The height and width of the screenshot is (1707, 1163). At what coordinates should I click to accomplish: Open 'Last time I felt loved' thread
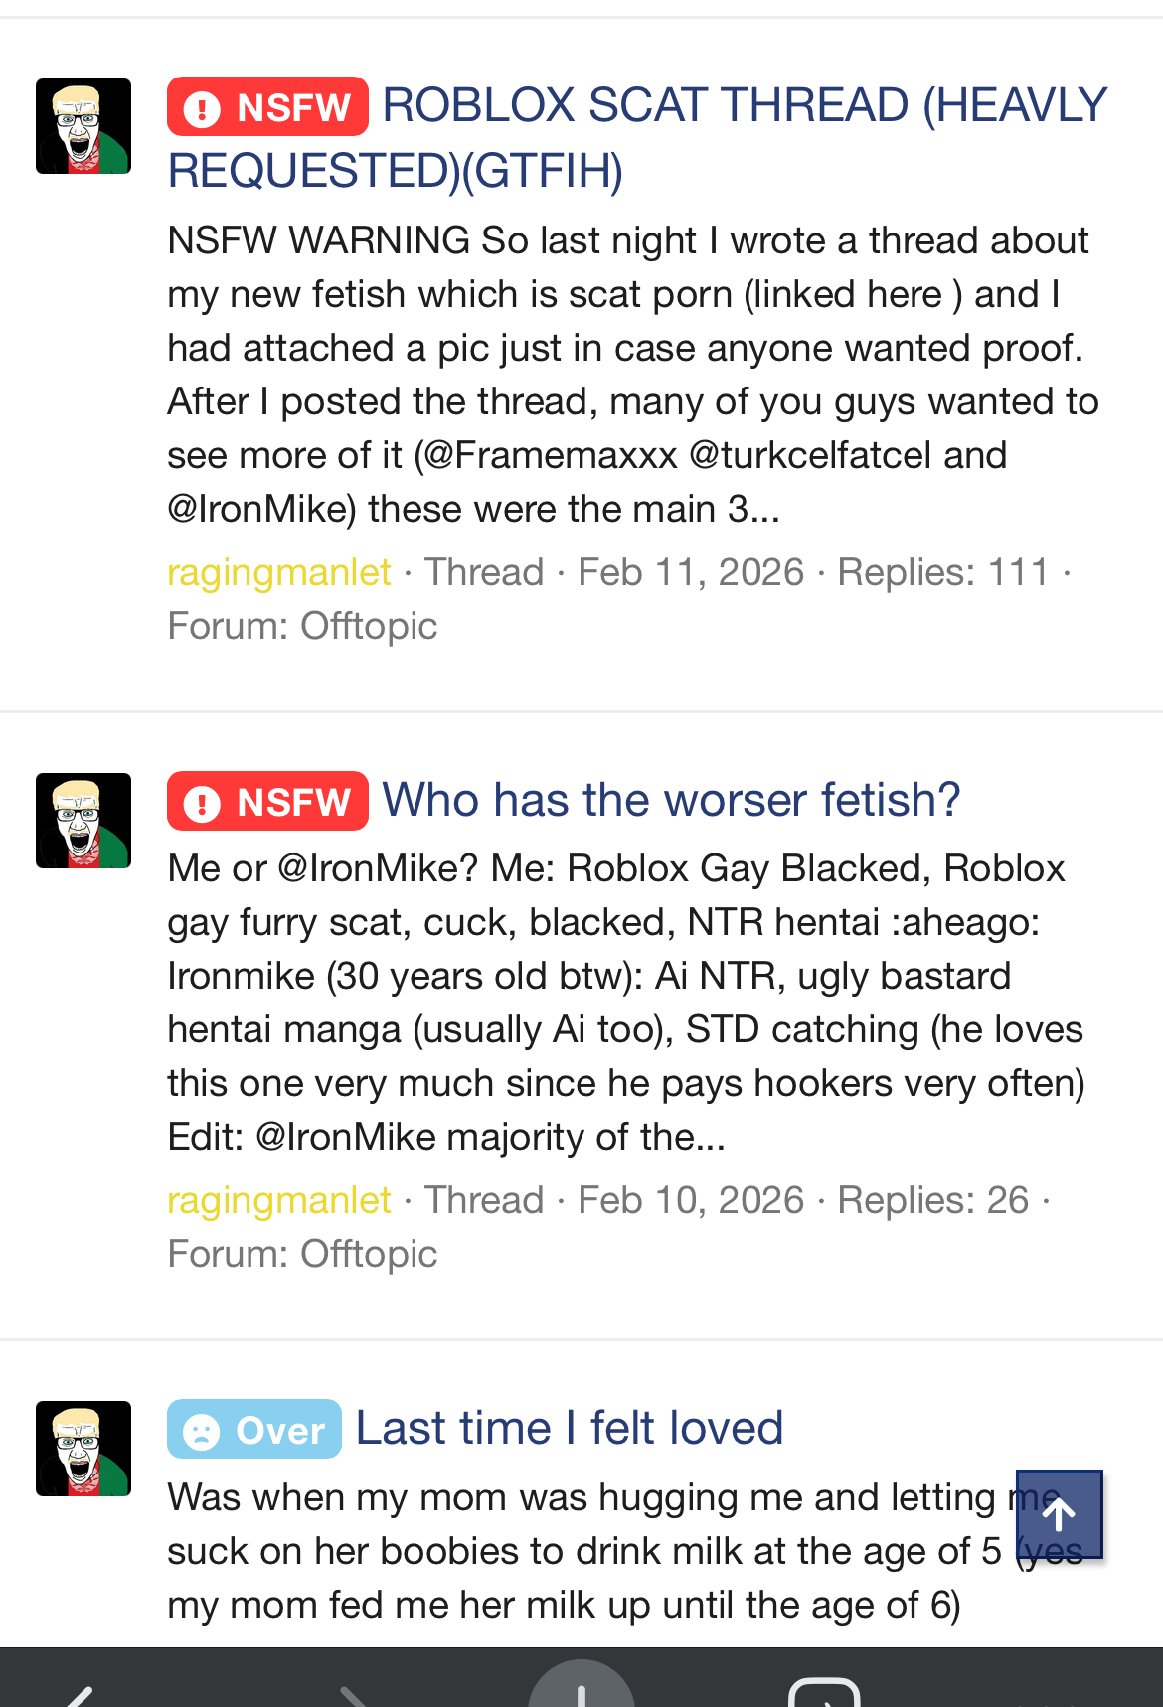pos(570,1429)
